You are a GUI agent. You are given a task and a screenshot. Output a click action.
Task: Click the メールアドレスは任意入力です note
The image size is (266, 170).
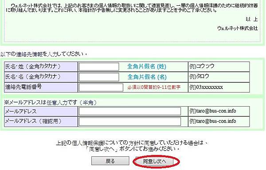pos(51,102)
